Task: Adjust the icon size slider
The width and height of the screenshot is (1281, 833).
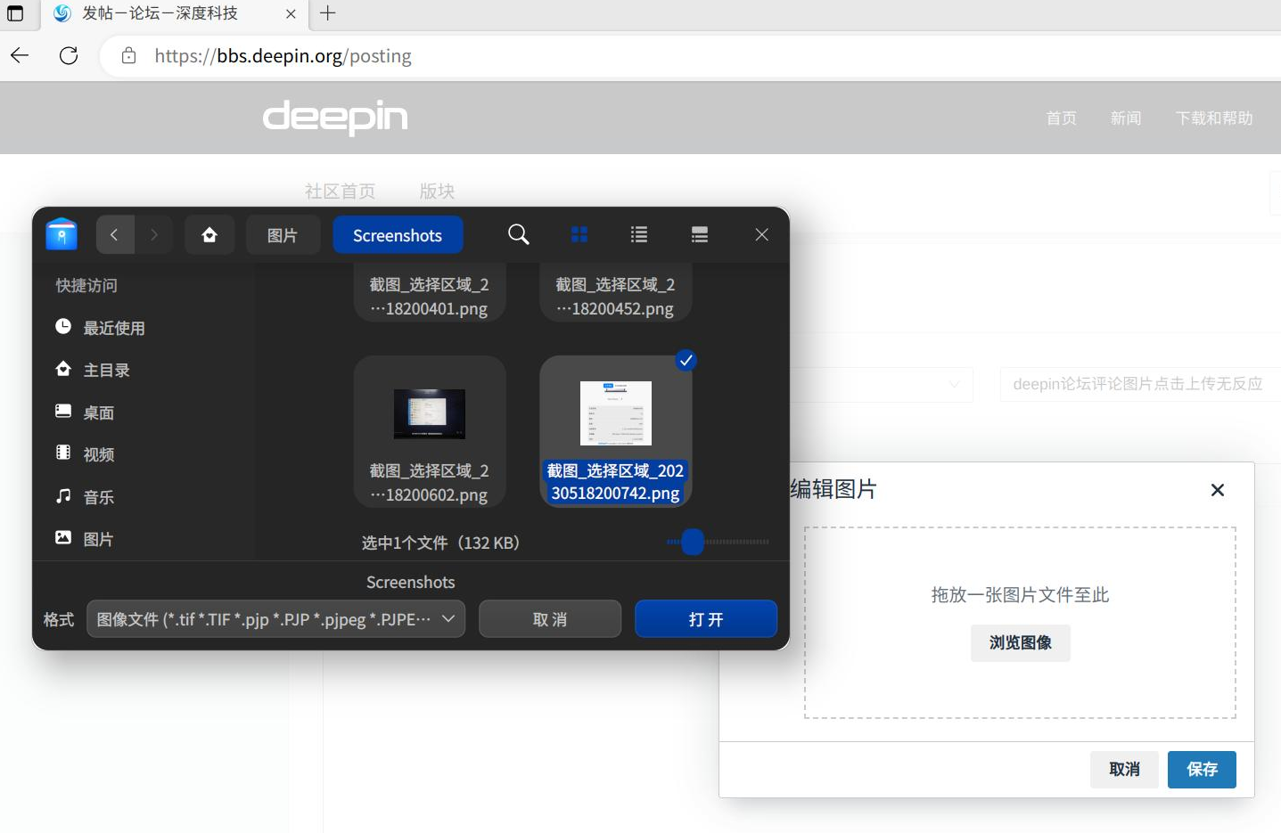Action: [x=693, y=542]
